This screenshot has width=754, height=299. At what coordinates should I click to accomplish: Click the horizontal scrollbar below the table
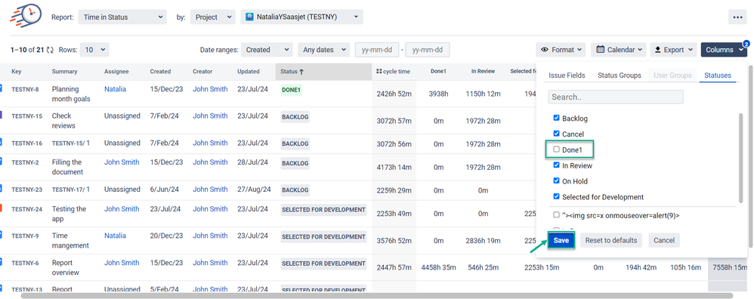[x=377, y=295]
